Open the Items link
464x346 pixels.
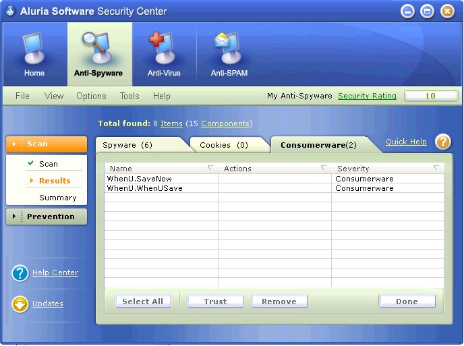click(171, 123)
